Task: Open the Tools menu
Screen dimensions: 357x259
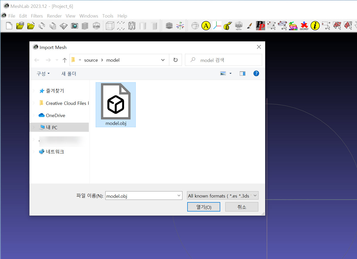Action: [x=108, y=16]
